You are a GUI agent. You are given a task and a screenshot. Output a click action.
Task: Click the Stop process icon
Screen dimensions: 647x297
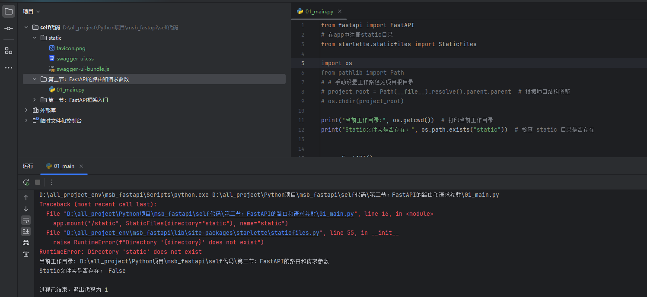[x=38, y=182]
